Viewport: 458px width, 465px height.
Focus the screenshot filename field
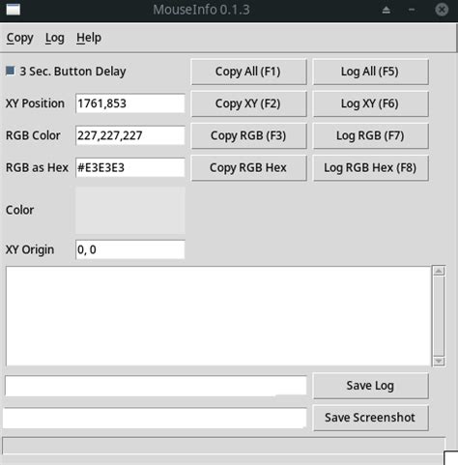click(155, 418)
